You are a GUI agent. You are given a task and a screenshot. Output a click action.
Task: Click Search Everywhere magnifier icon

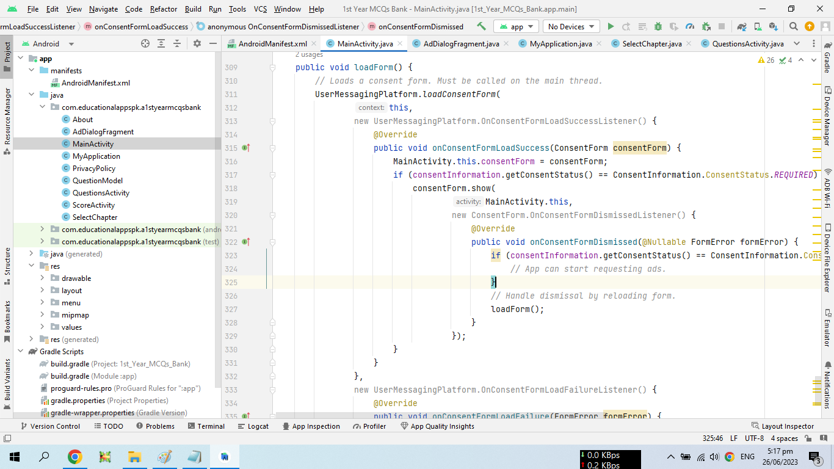coord(794,26)
